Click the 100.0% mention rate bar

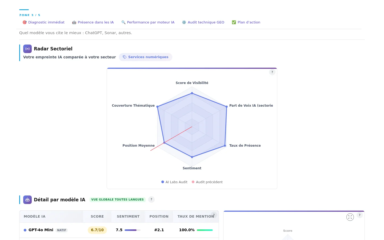point(205,230)
